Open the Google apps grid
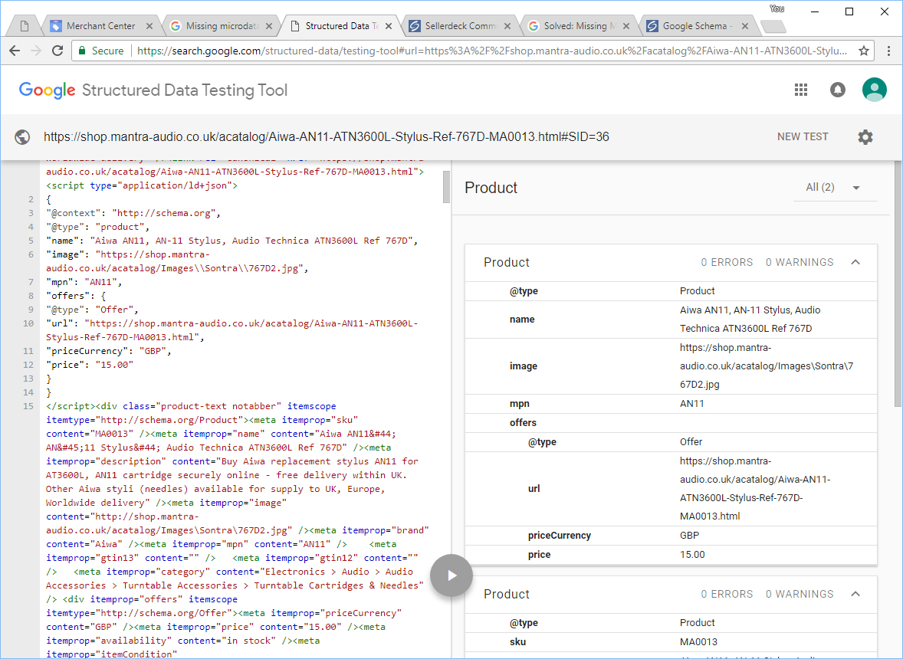This screenshot has width=903, height=659. 801,90
